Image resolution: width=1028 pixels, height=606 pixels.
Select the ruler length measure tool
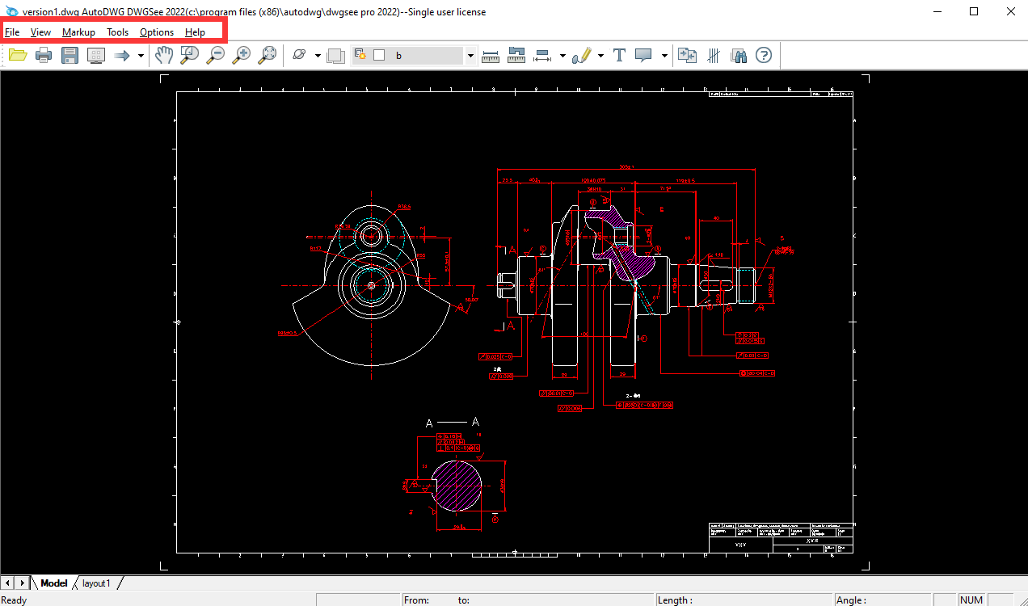(491, 55)
